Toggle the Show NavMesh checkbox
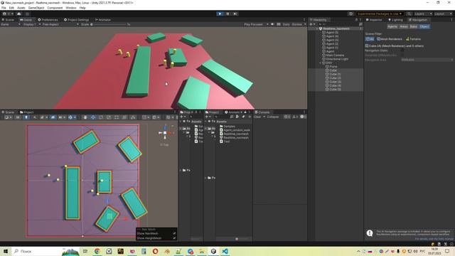Image resolution: width=455 pixels, height=256 pixels. [174, 233]
